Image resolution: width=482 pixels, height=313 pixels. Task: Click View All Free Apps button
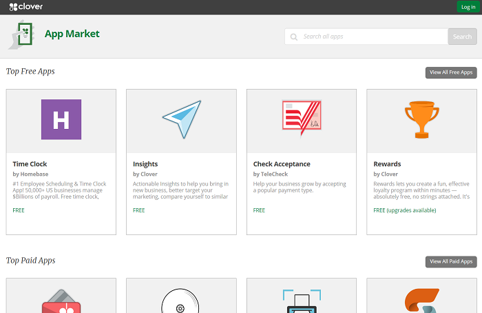click(x=451, y=72)
